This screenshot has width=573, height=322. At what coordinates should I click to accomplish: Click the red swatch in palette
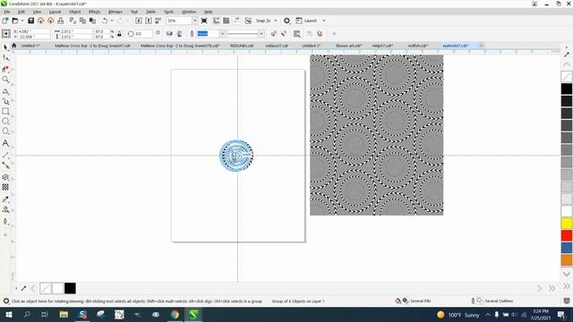pos(567,235)
